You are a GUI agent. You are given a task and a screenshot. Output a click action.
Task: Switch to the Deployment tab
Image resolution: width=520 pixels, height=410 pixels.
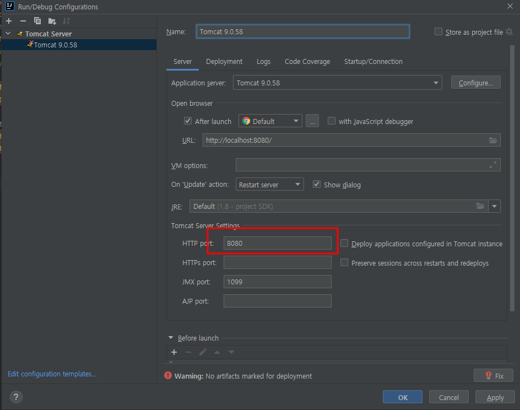(224, 62)
